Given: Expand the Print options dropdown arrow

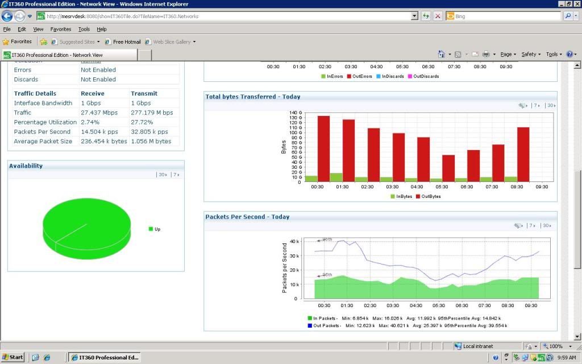Looking at the screenshot, I should (494, 55).
